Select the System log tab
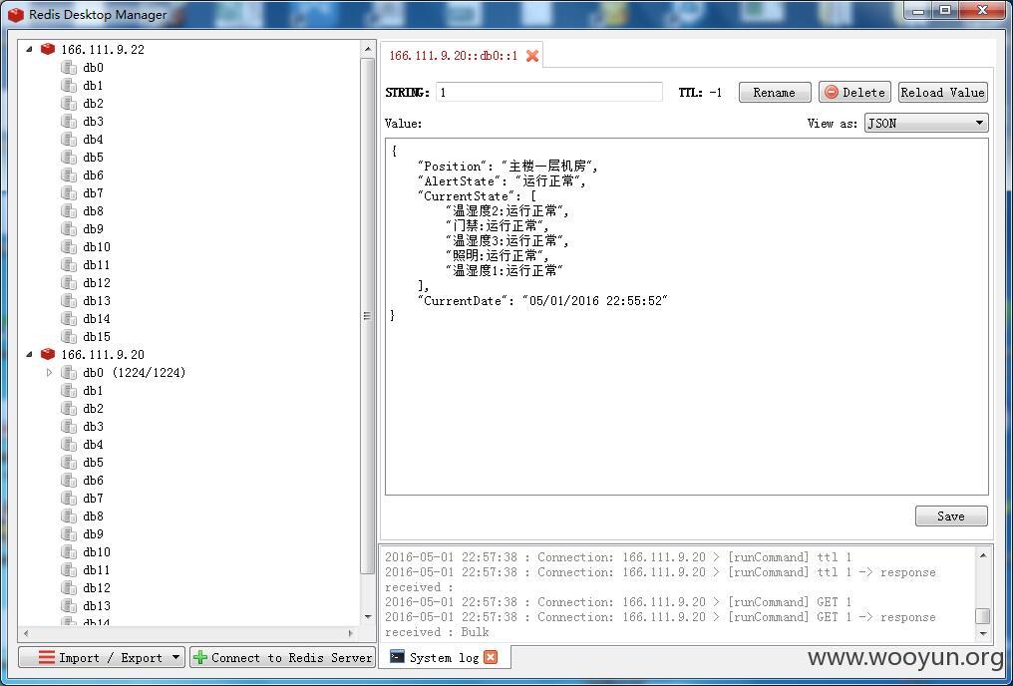This screenshot has width=1013, height=686. coord(445,657)
